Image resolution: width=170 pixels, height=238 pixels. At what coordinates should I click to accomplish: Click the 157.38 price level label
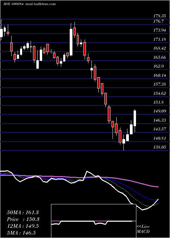pyautogui.click(x=160, y=84)
